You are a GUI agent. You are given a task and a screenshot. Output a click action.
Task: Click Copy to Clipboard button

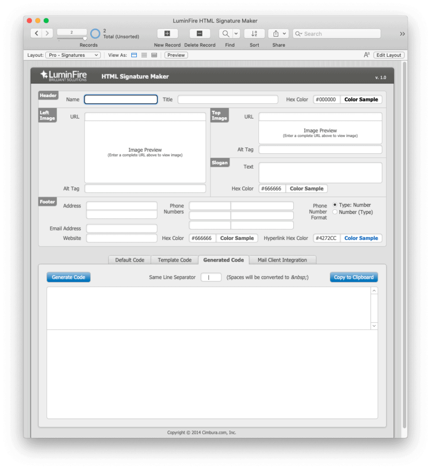pos(354,277)
